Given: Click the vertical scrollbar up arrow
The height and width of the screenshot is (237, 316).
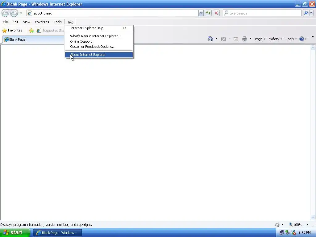Looking at the screenshot, I should (313, 48).
